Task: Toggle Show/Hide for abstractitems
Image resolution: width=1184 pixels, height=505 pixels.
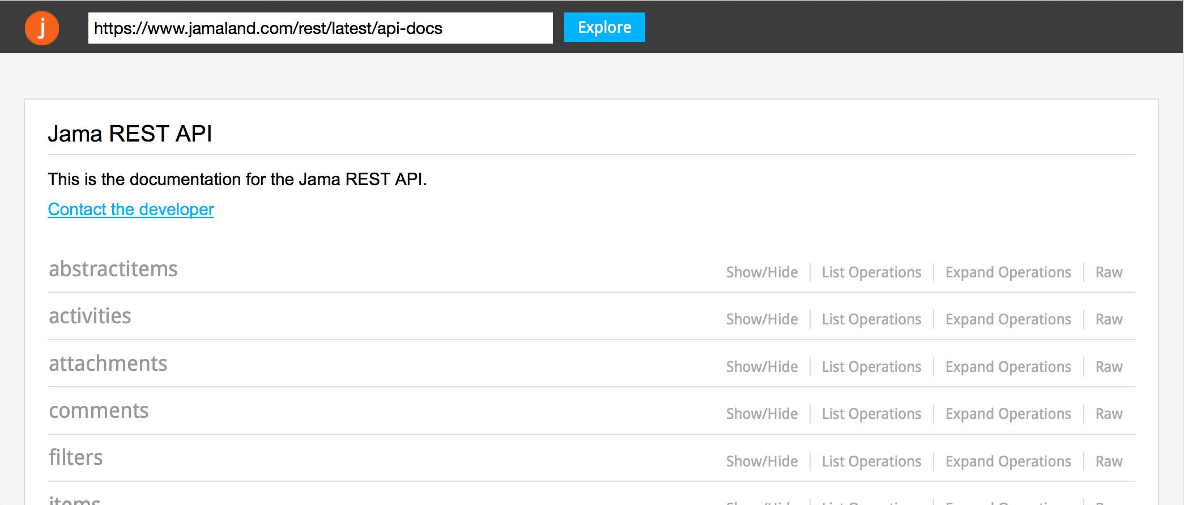Action: [762, 272]
